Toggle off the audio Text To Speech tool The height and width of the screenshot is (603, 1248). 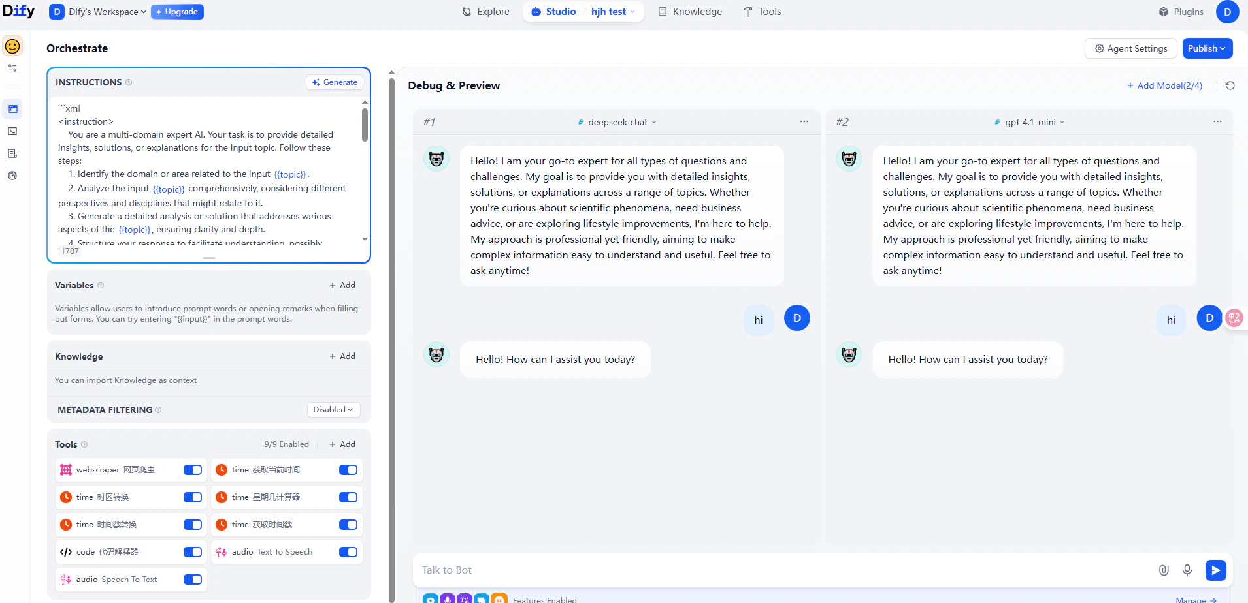coord(348,551)
